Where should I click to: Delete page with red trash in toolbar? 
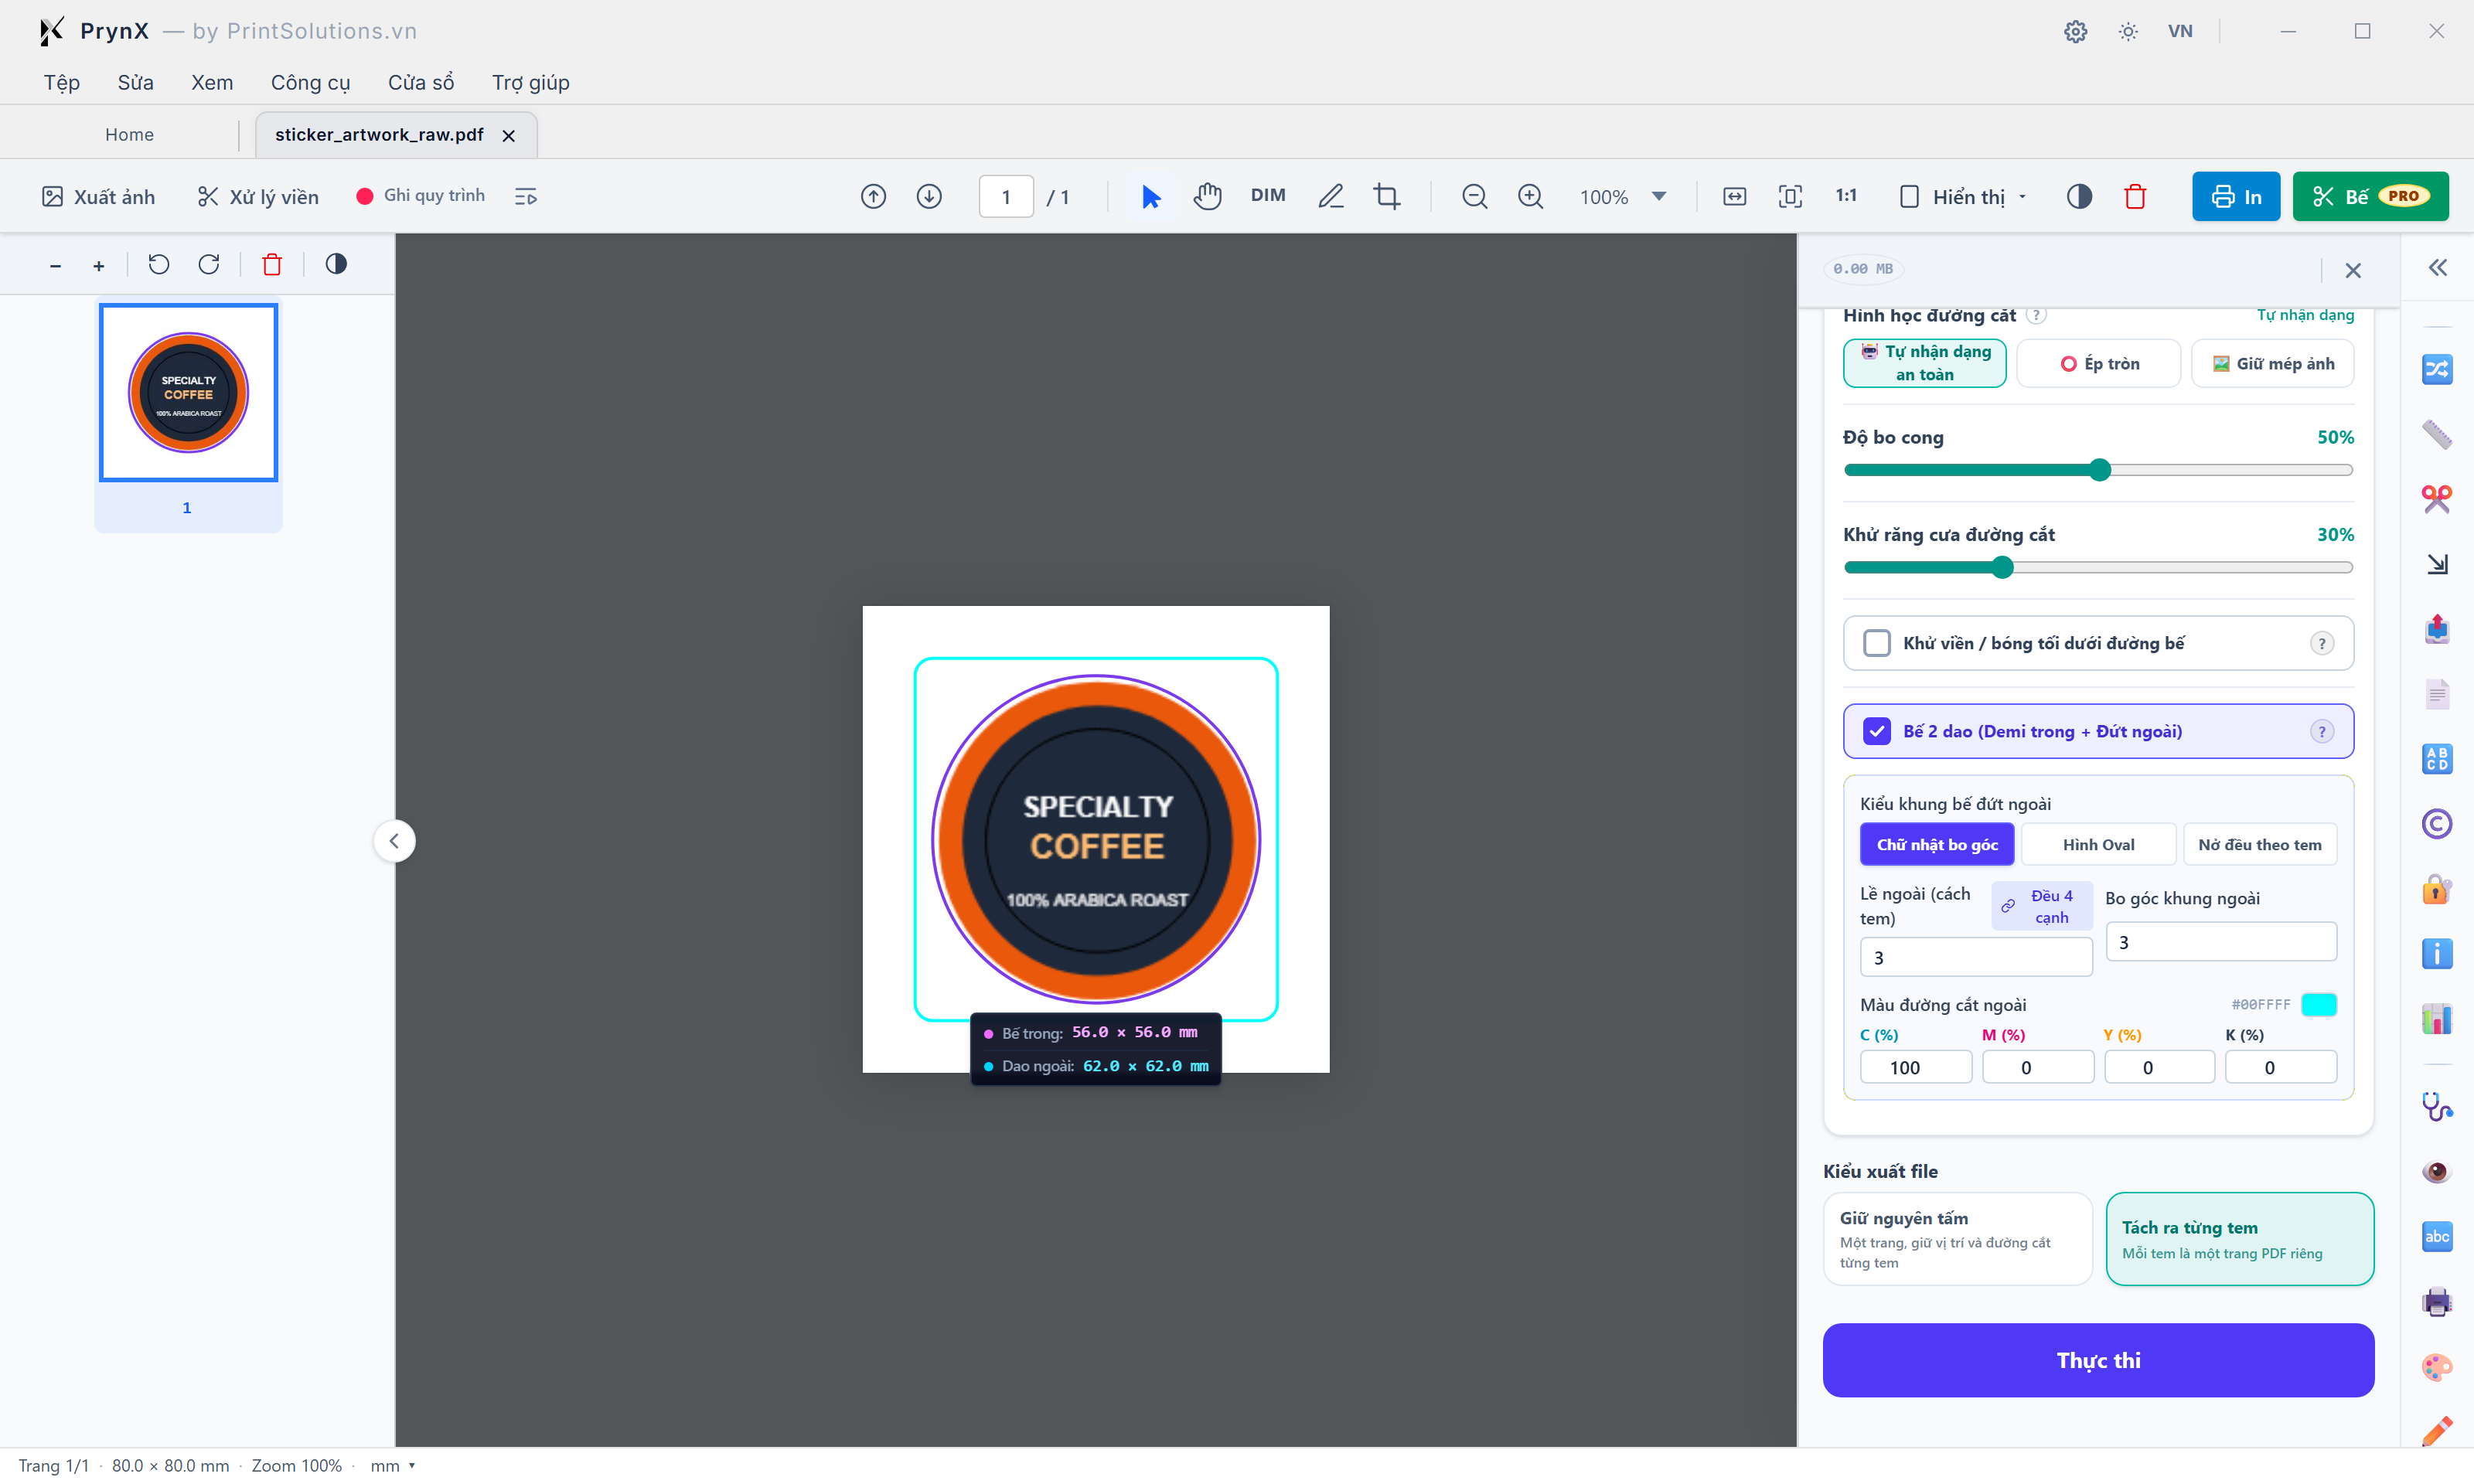(x=2135, y=196)
